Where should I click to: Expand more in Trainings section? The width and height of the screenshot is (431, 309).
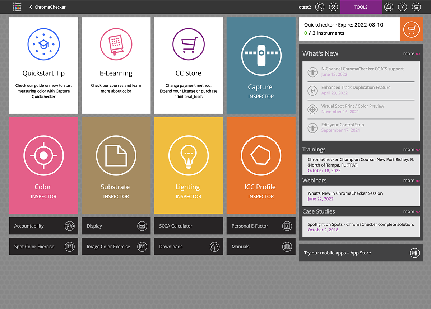[411, 150]
